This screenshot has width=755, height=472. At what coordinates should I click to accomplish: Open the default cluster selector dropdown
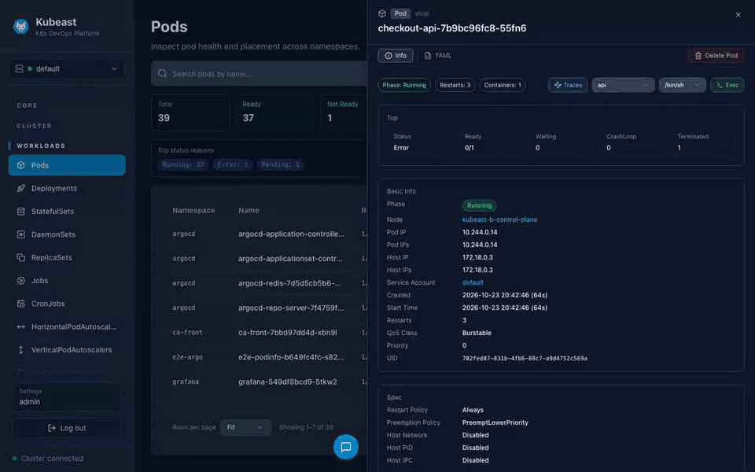point(67,69)
